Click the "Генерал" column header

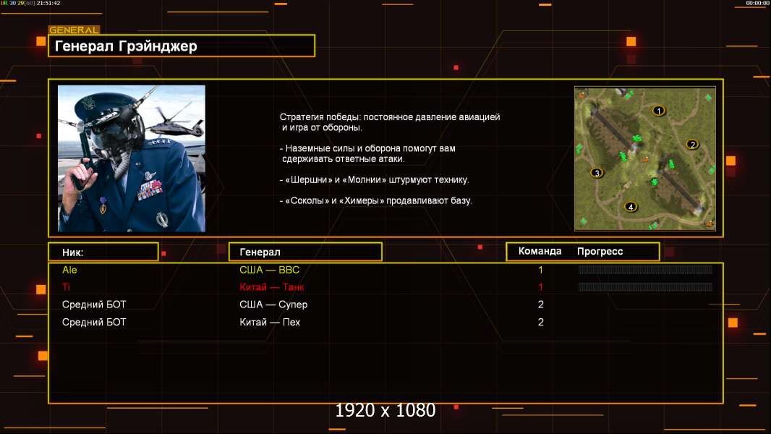[305, 252]
